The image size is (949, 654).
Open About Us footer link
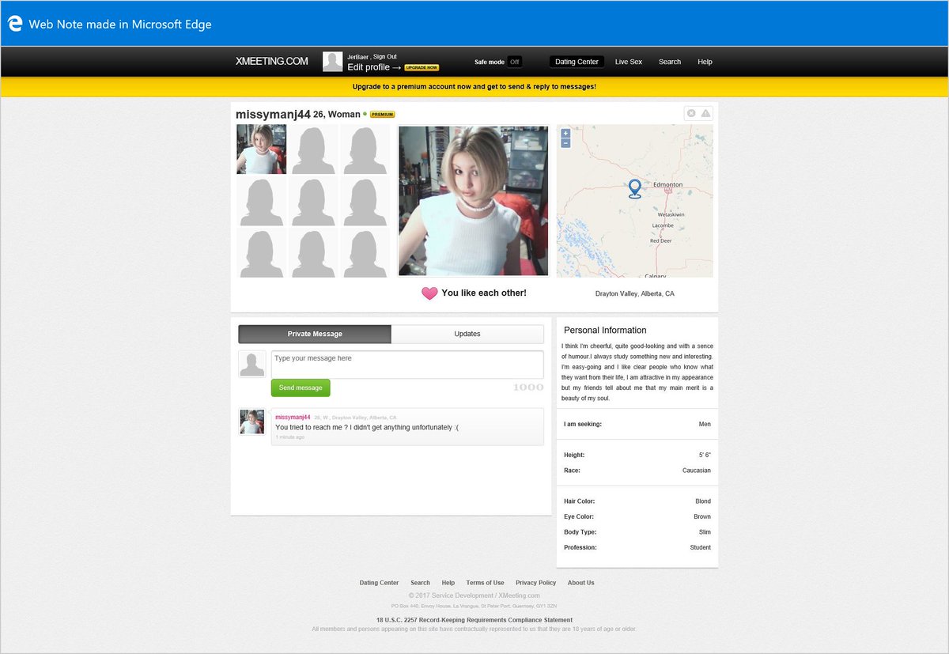580,583
